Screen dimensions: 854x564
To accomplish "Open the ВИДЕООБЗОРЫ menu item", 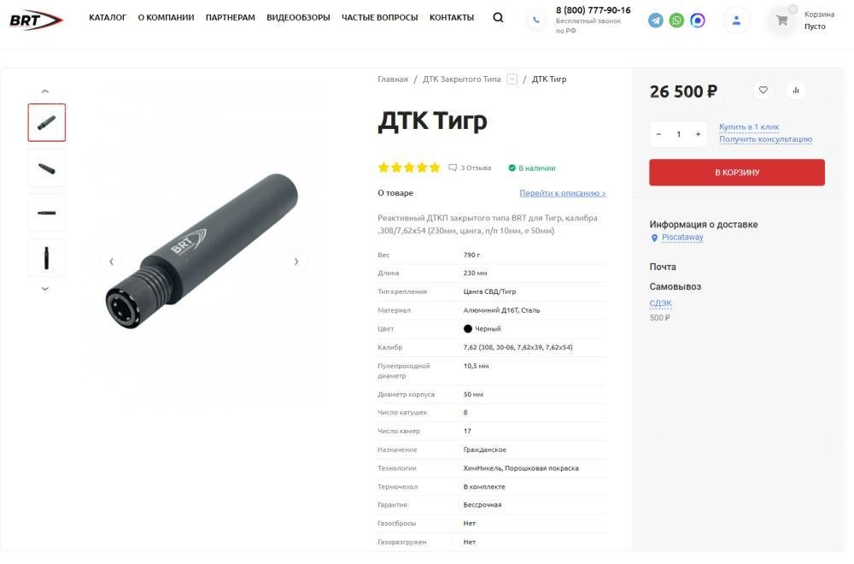I will [x=298, y=17].
